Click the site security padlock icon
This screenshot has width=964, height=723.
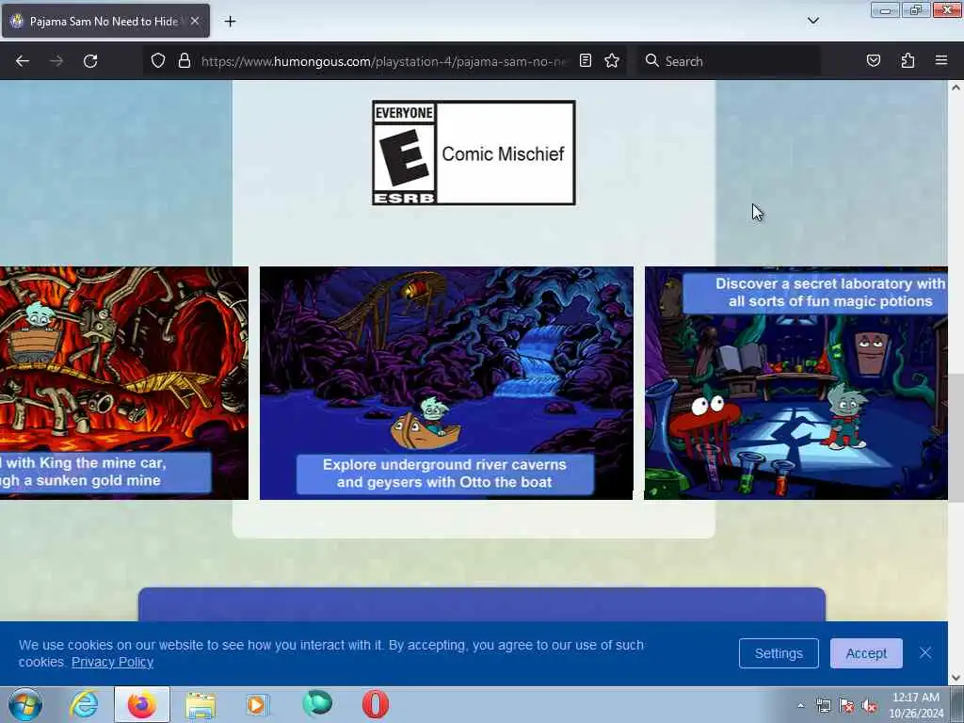click(184, 61)
